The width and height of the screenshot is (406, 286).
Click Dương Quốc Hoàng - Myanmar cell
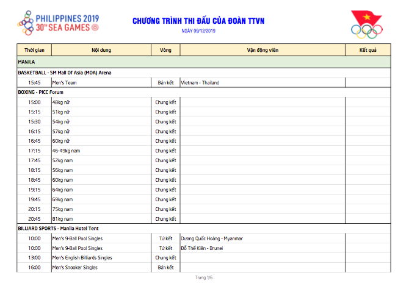[263, 238]
